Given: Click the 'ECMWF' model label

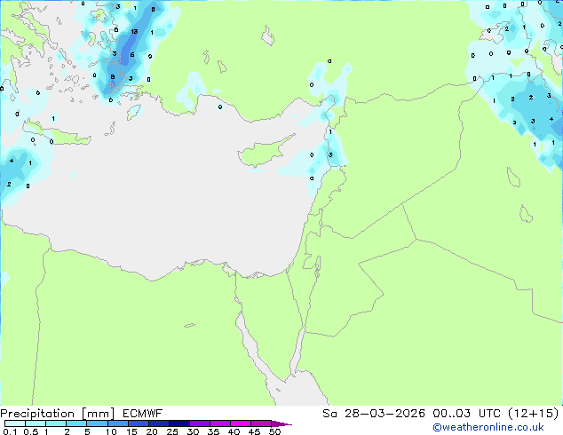Looking at the screenshot, I should click(143, 414).
